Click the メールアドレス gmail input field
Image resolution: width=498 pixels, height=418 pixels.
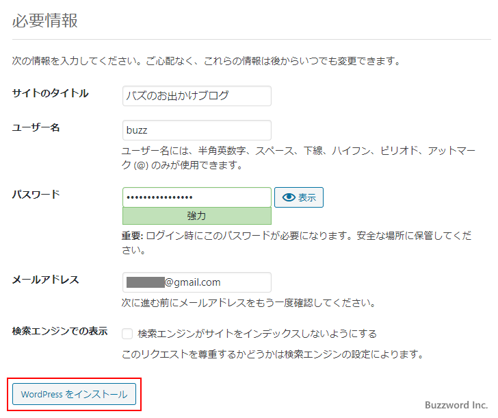(x=197, y=282)
